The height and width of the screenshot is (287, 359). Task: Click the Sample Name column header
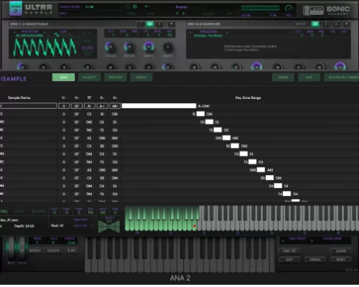19,98
